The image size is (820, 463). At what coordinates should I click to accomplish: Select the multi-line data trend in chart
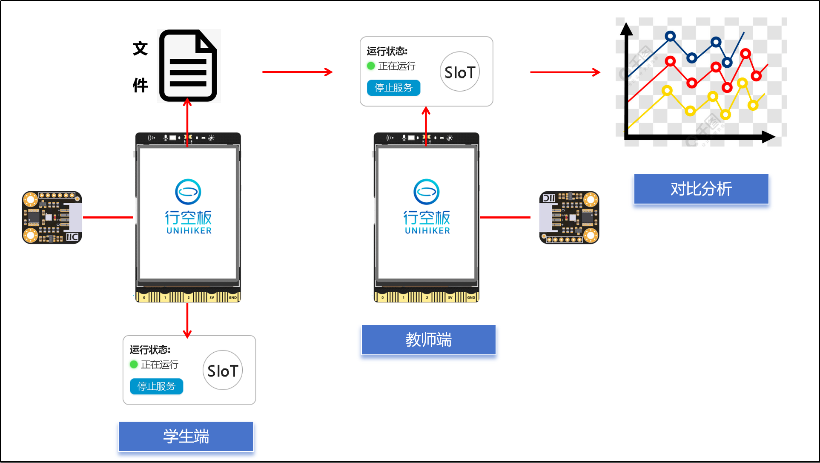698,84
